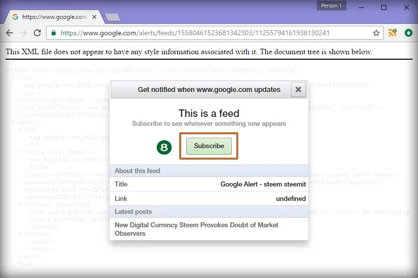Screen dimensions: 418x278
Task: Click the green Subscribe button
Action: tap(209, 146)
